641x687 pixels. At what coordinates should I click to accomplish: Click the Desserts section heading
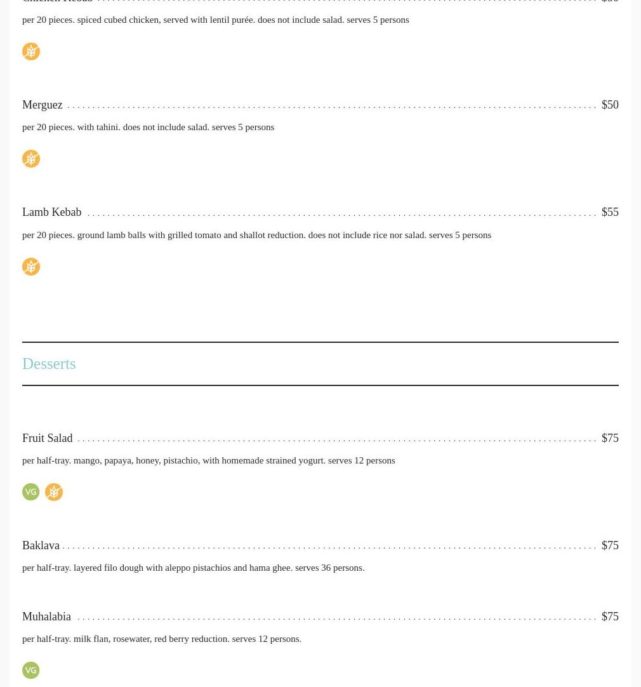coord(49,364)
